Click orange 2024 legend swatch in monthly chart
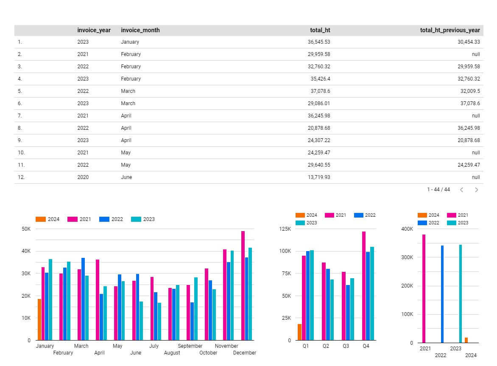Viewport: 497px width, 366px height. [41, 219]
